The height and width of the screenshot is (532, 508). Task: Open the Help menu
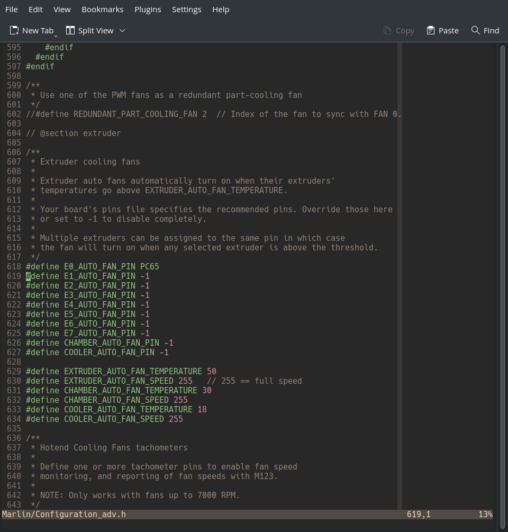click(221, 10)
